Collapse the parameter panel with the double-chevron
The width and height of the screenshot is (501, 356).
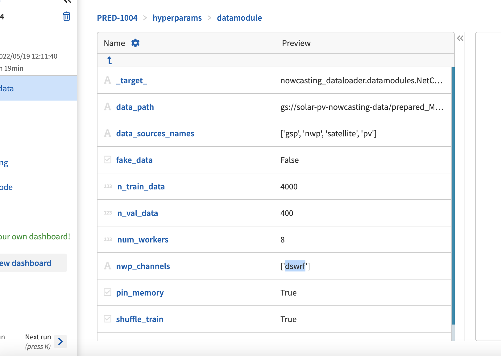[x=460, y=39]
